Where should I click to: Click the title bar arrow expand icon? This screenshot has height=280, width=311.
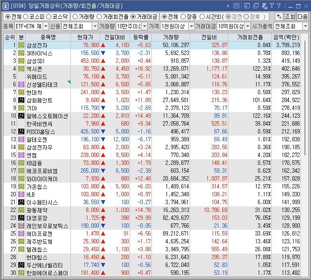228,6
